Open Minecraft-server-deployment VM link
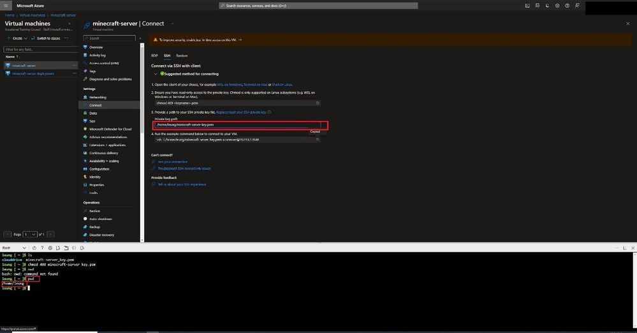This screenshot has height=333, width=637. [x=33, y=73]
